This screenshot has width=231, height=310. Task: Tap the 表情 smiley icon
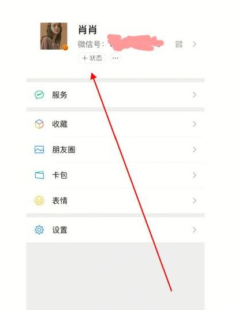(x=39, y=200)
